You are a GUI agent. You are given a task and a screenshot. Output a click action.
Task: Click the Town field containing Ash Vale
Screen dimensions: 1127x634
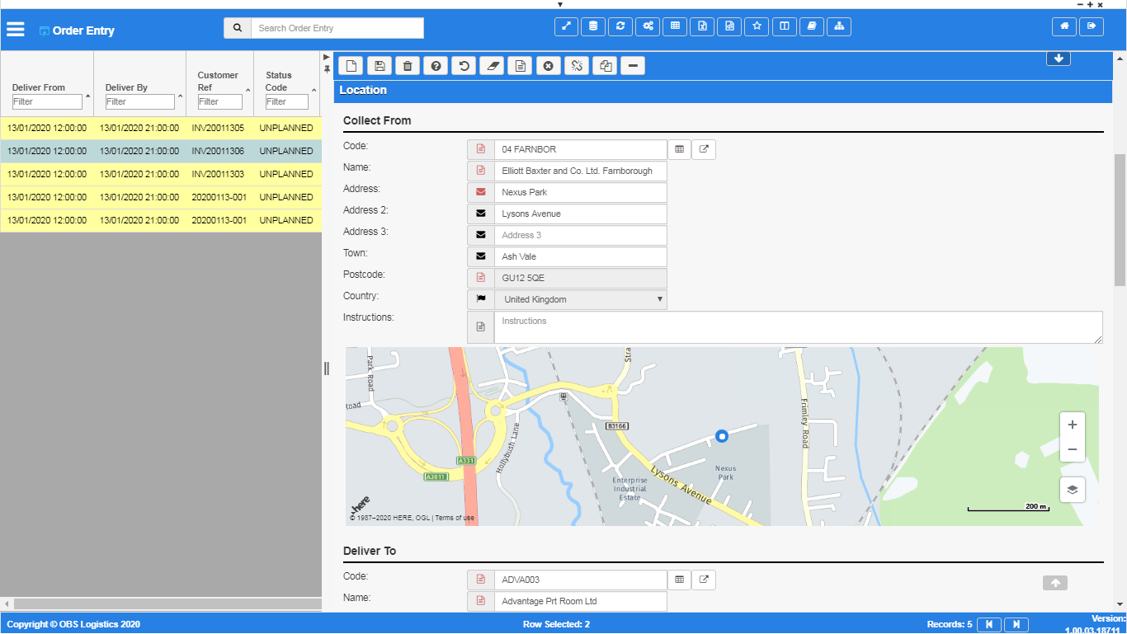[580, 256]
